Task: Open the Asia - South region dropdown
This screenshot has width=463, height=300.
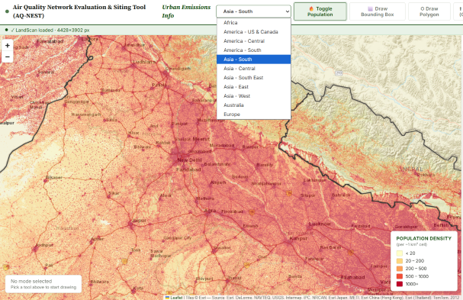Action: pyautogui.click(x=253, y=11)
